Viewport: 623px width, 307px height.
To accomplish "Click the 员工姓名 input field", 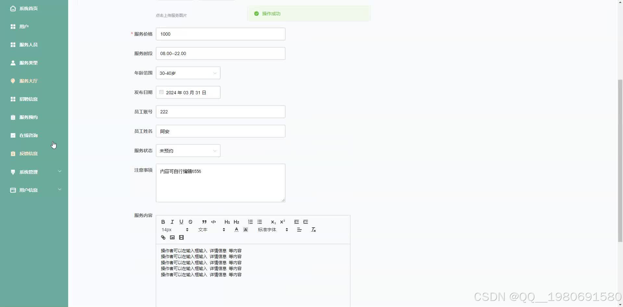I will [x=221, y=131].
